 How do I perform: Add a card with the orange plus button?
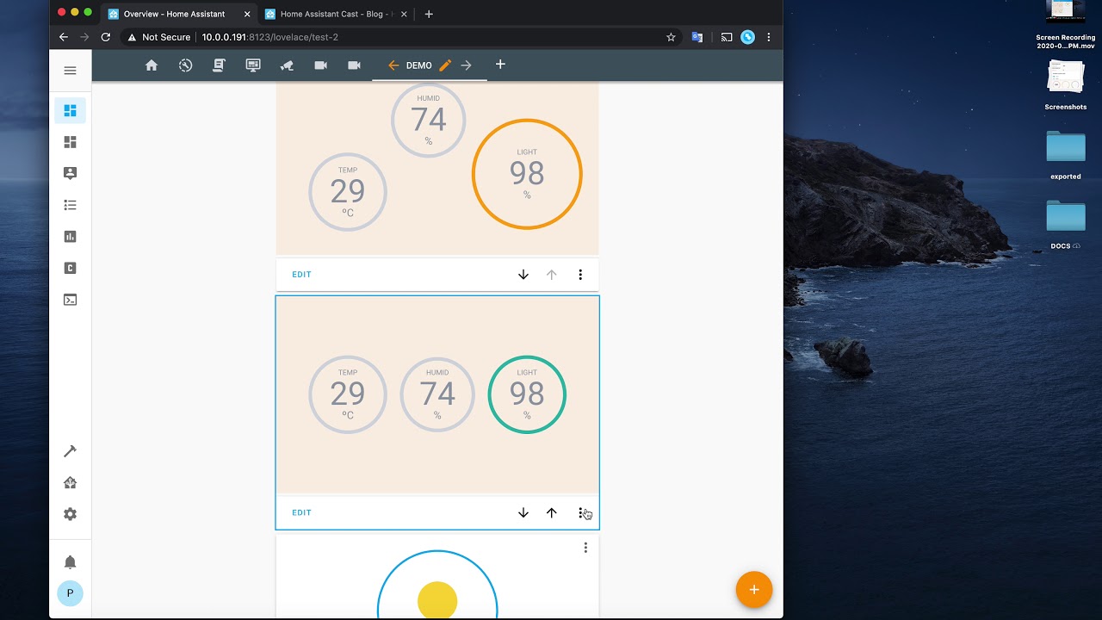pos(754,590)
